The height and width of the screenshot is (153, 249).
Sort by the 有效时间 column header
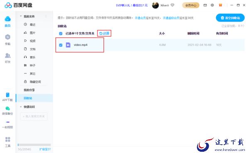click(x=222, y=33)
